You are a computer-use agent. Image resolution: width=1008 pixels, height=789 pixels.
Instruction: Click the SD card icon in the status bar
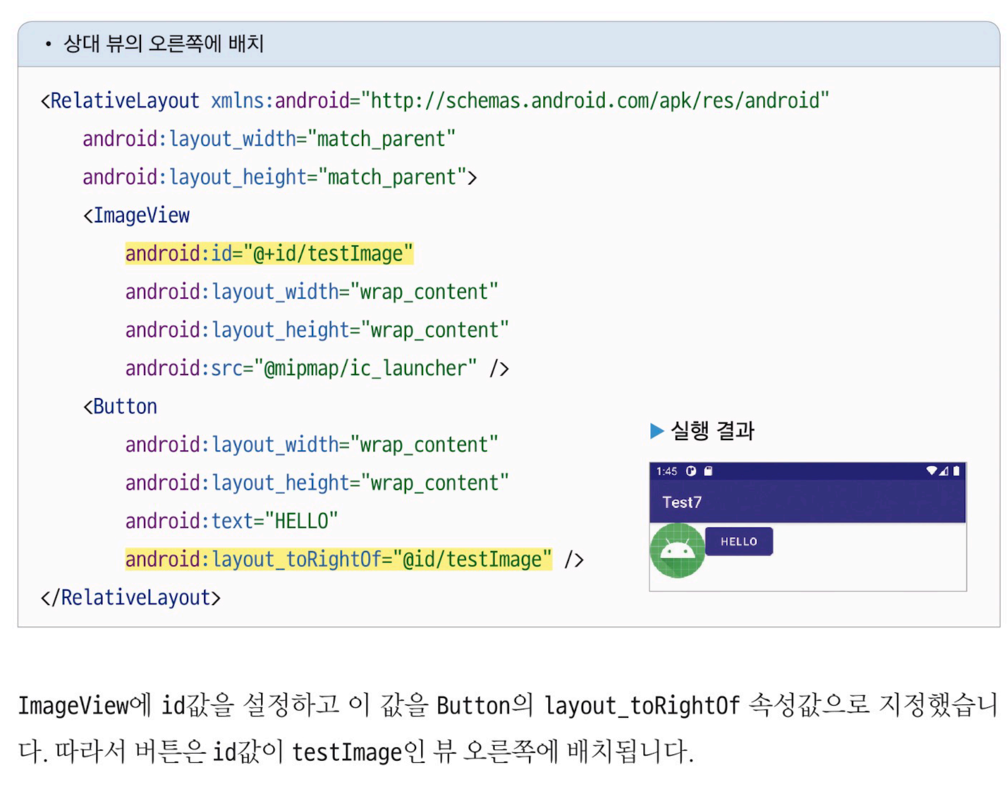tap(708, 471)
